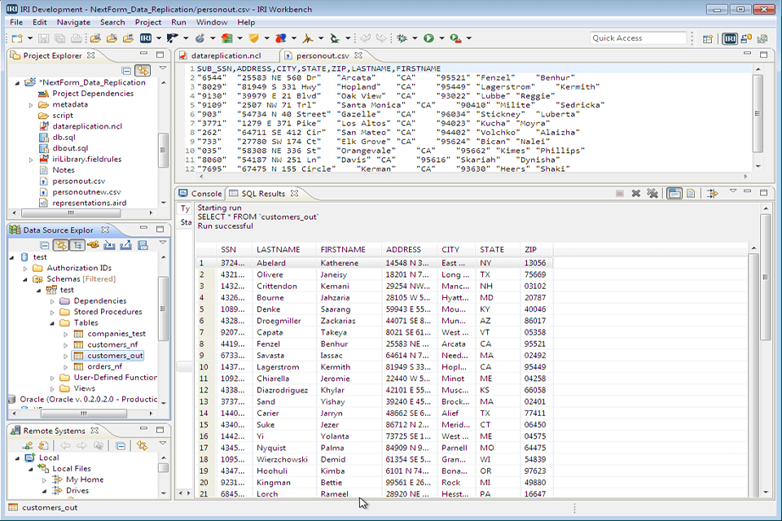This screenshot has width=782, height=521.
Task: Open the File menu
Action: (x=16, y=23)
